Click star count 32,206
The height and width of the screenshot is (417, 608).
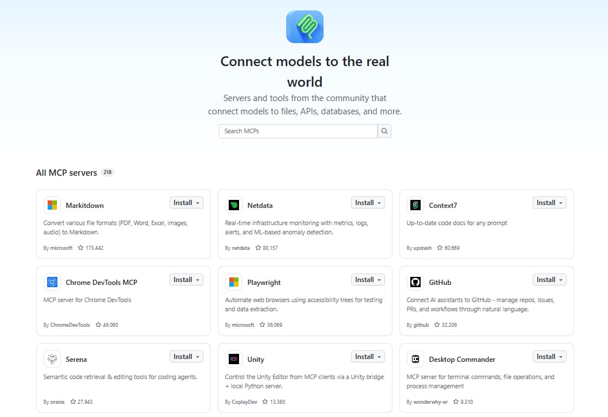coord(449,325)
